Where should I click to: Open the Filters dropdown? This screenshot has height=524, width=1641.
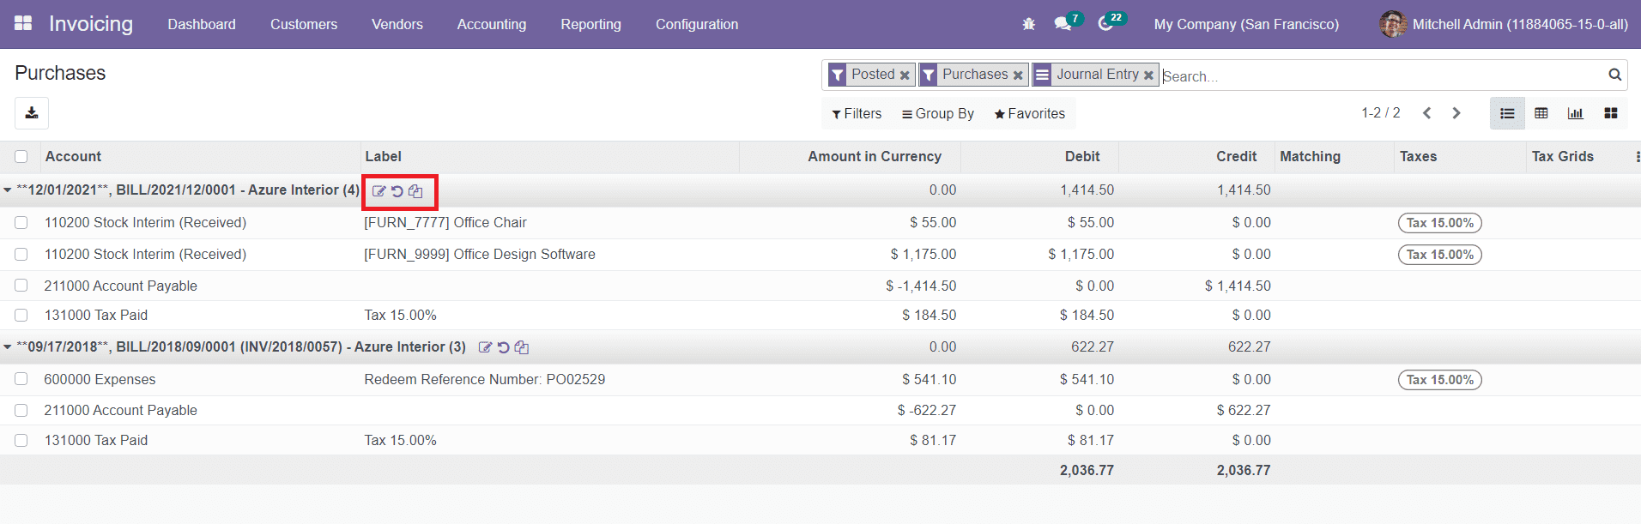tap(857, 113)
